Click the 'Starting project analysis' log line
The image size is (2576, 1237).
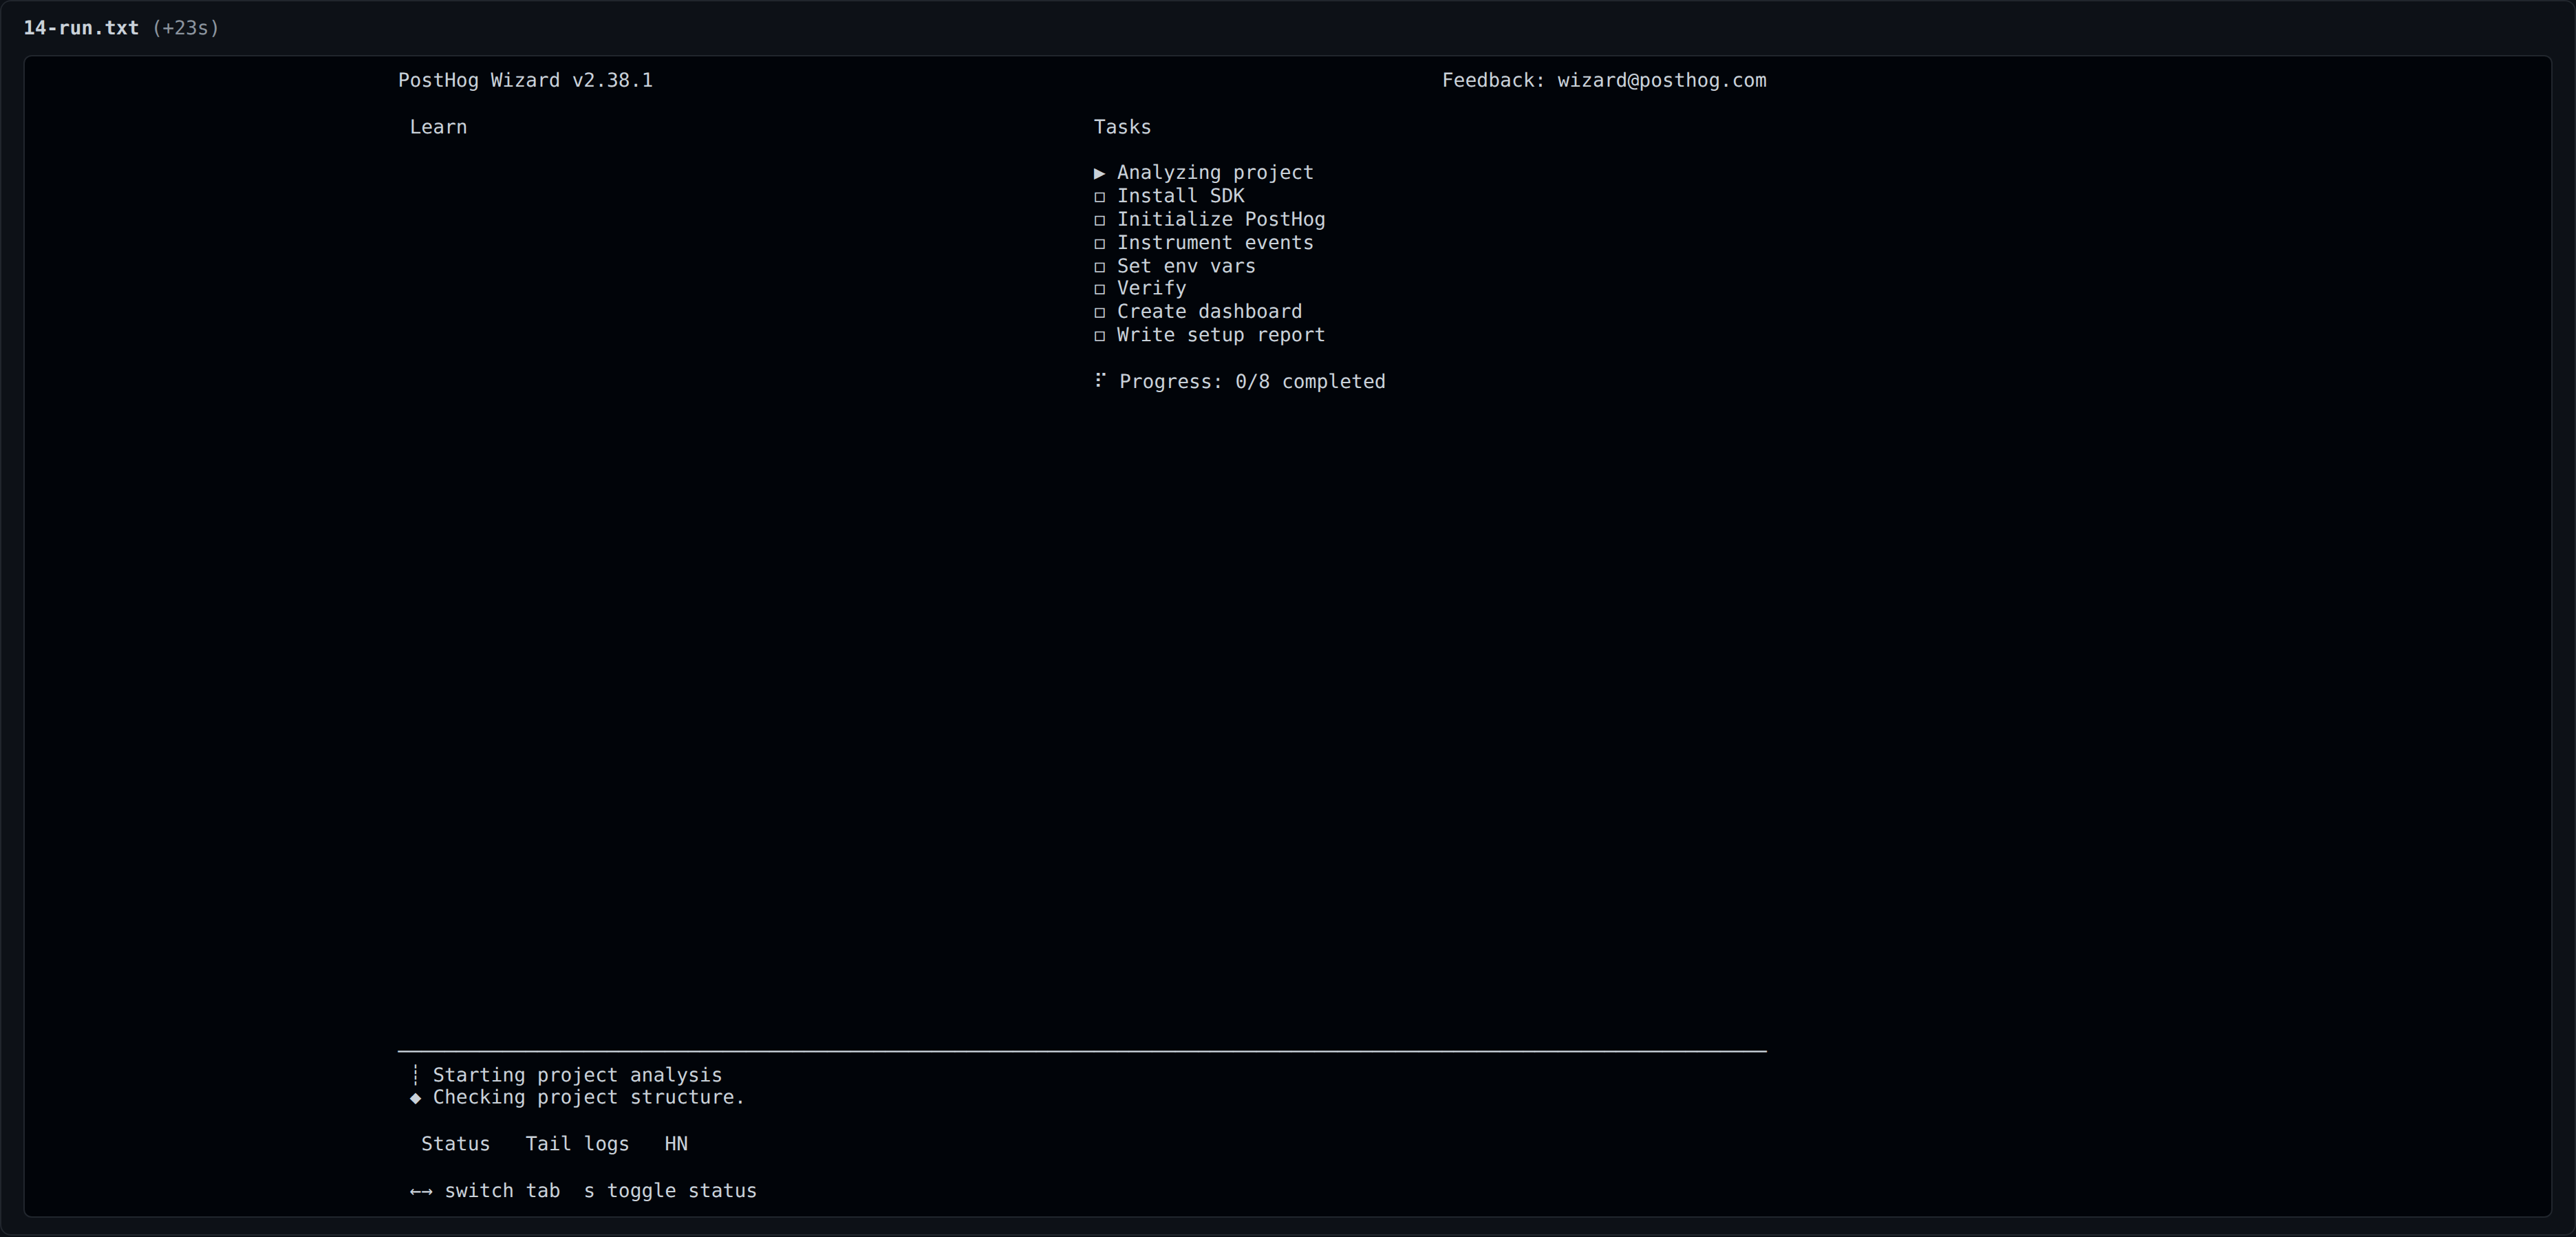577,1075
